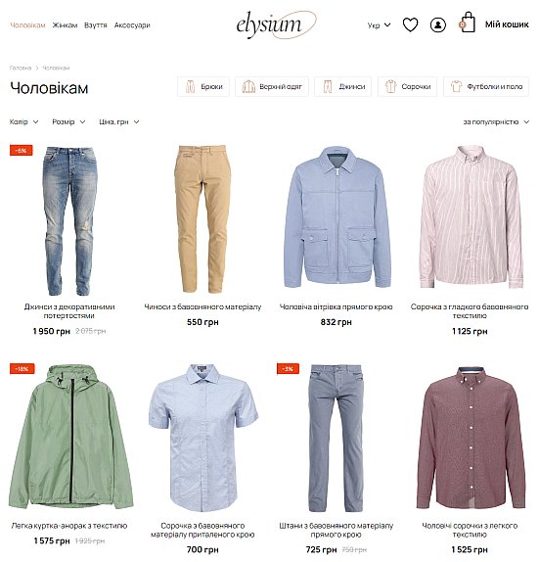Screen dimensions: 539x562
Task: Open the Взуття menu item
Action: pos(96,25)
